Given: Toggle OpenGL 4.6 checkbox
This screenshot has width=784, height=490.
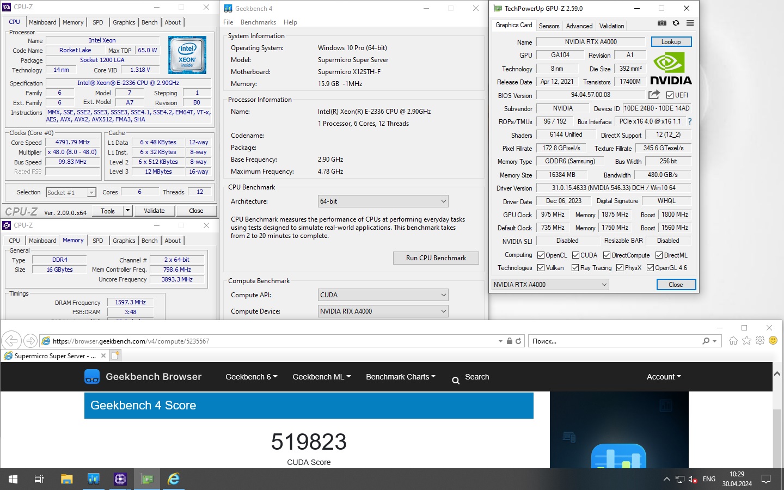Looking at the screenshot, I should (x=650, y=268).
